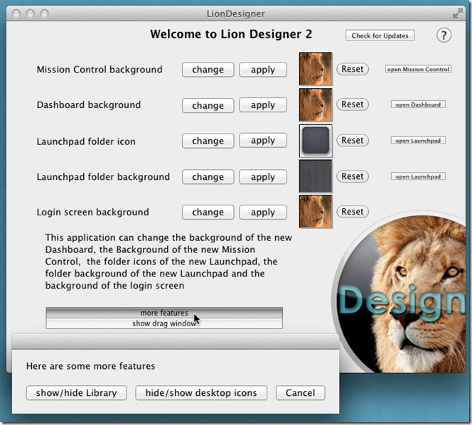
Task: Apply the Launchpad folder background
Action: click(263, 177)
